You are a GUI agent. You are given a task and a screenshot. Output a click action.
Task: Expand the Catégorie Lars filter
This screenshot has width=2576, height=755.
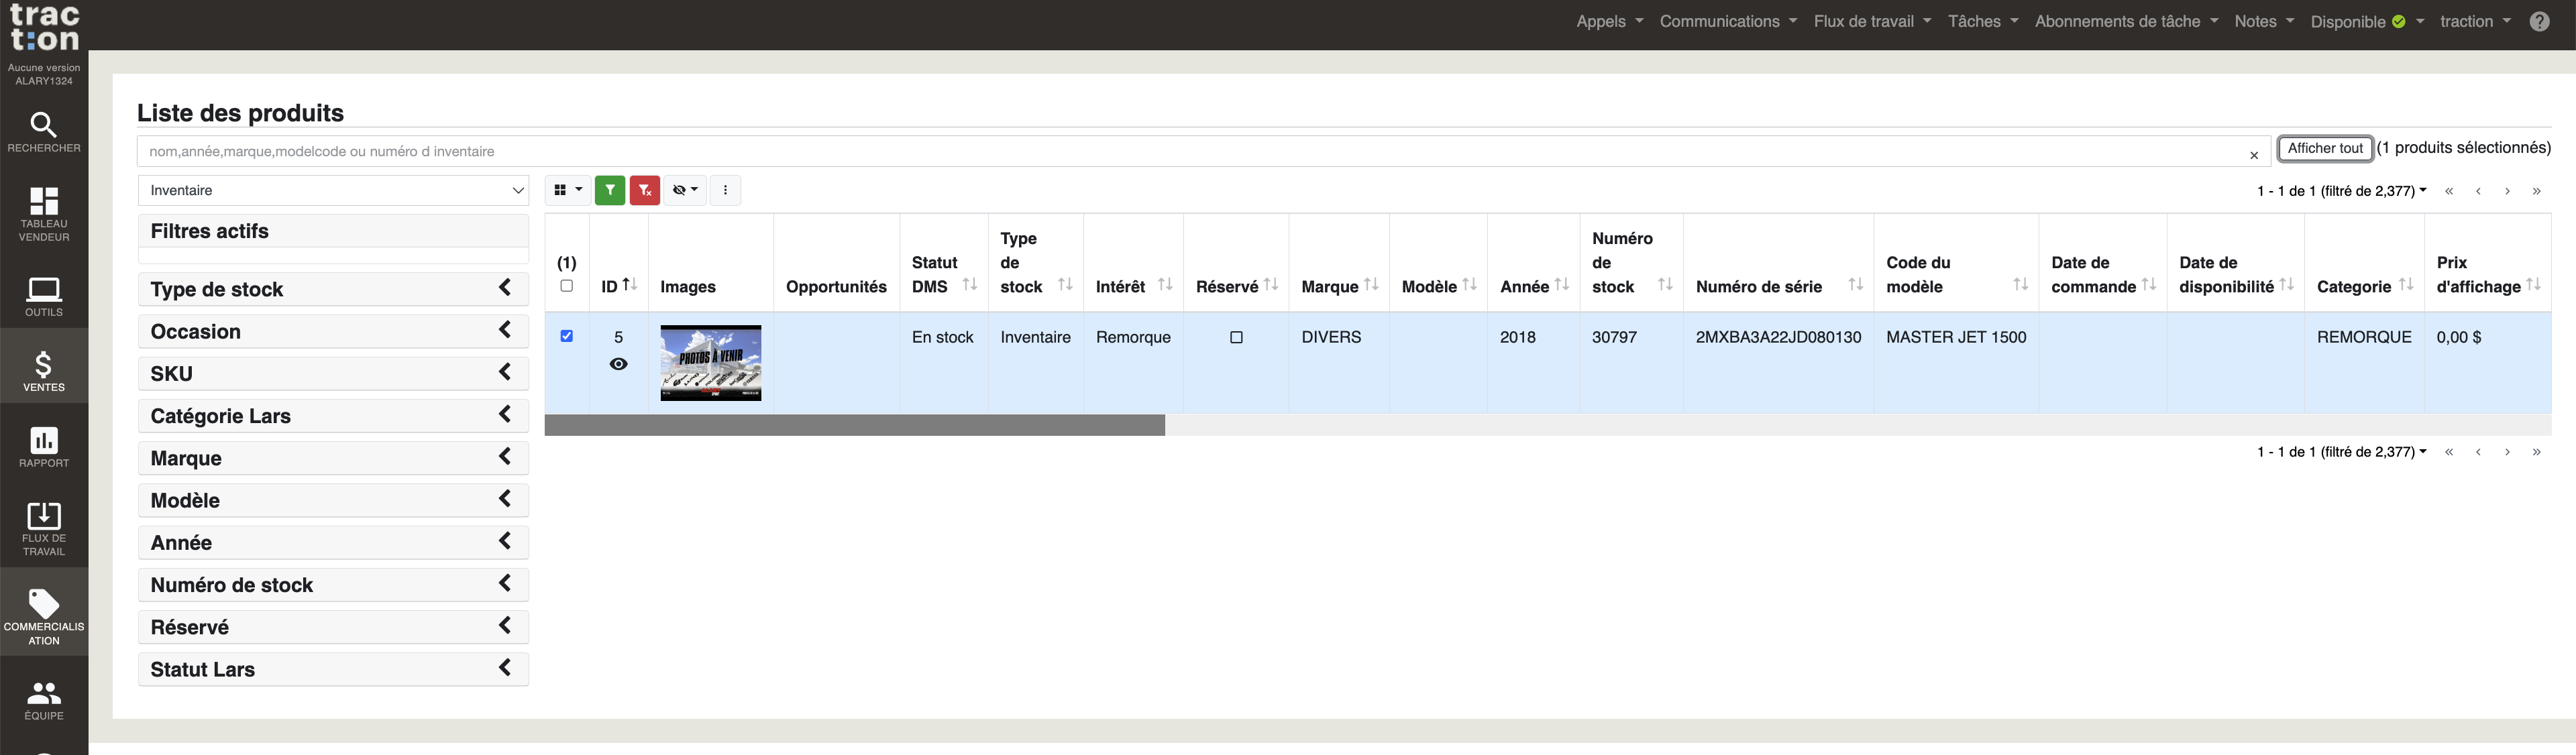333,416
